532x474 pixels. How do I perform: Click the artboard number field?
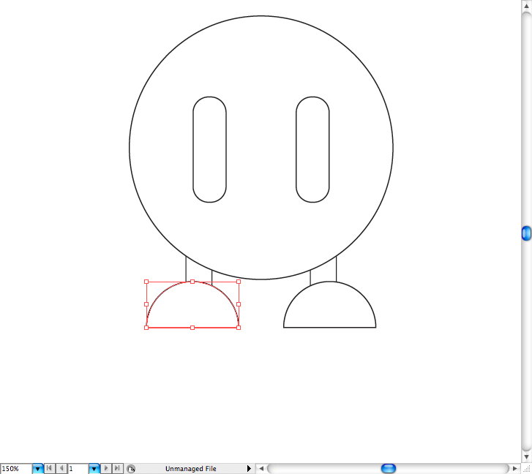point(78,468)
